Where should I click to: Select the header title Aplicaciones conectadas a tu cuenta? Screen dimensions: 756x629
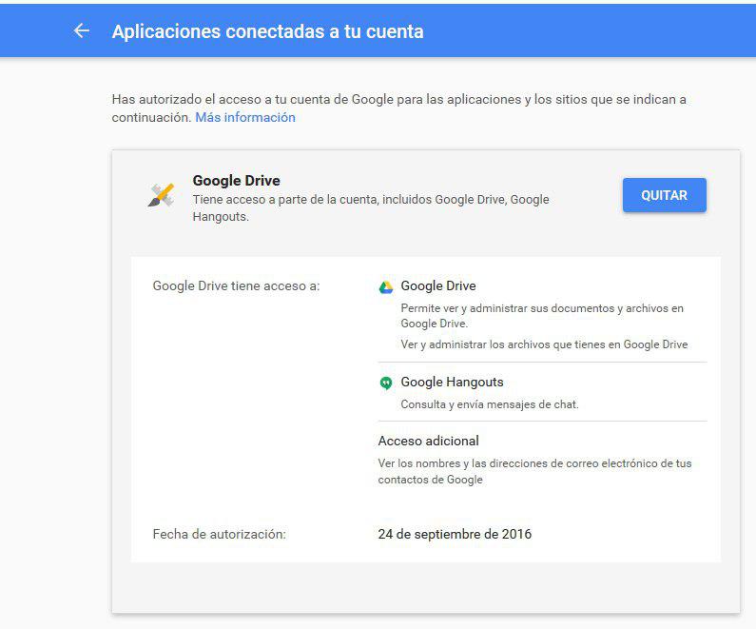click(267, 31)
